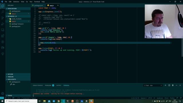
Task: Click the Windows taskbar search box
Action: pyautogui.click(x=21, y=101)
